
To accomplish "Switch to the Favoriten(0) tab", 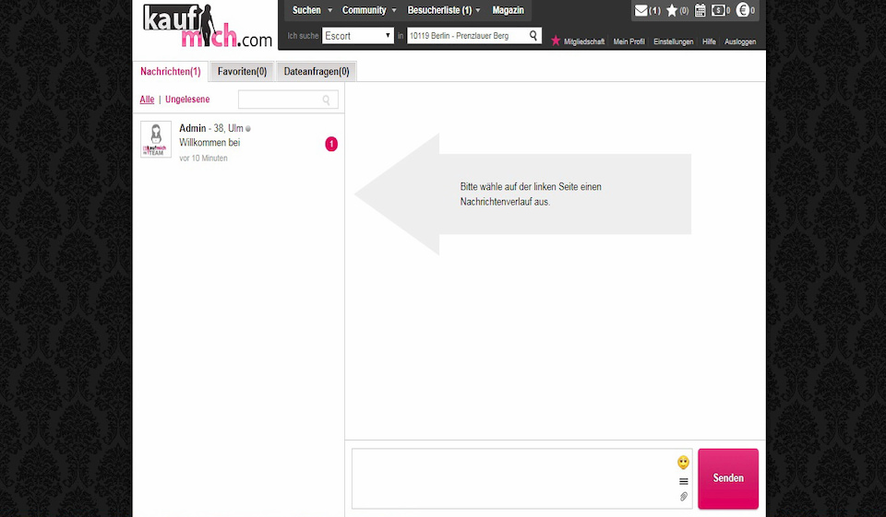I will pyautogui.click(x=242, y=72).
